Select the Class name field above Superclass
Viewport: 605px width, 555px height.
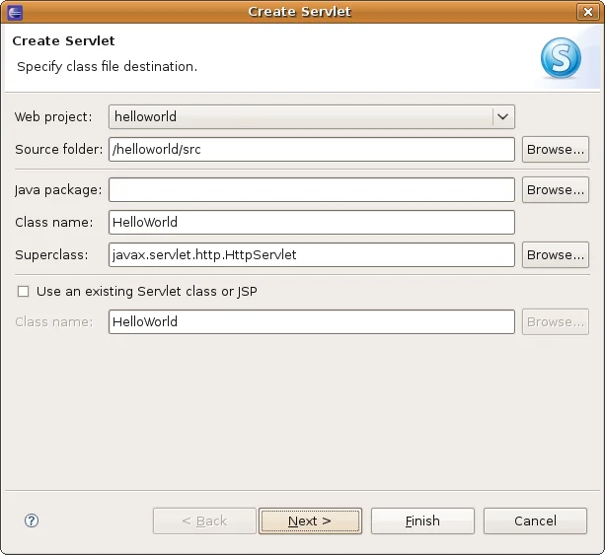(x=311, y=222)
